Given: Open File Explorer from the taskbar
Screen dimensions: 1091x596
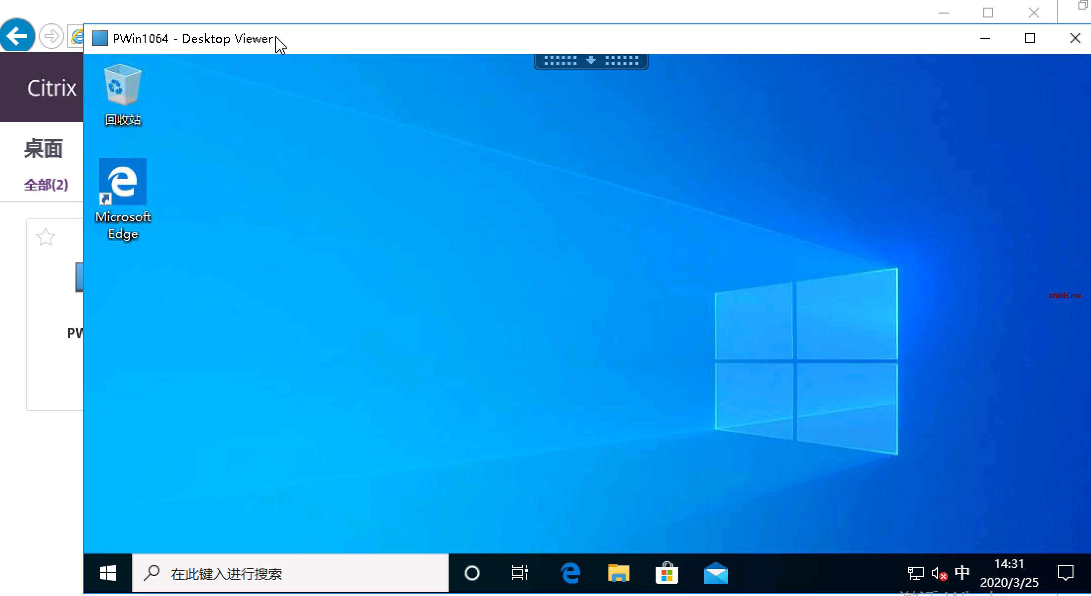Looking at the screenshot, I should 618,574.
